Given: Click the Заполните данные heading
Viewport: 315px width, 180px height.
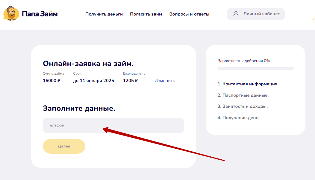Looking at the screenshot, I should [79, 108].
